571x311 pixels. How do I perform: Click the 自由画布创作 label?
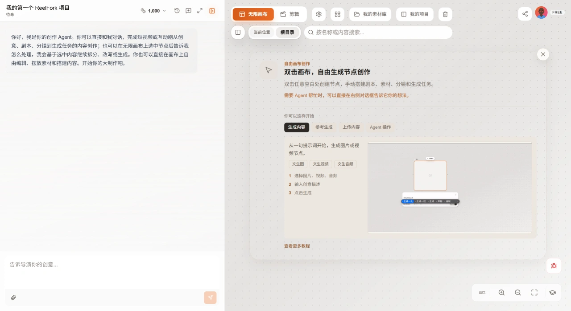click(297, 64)
